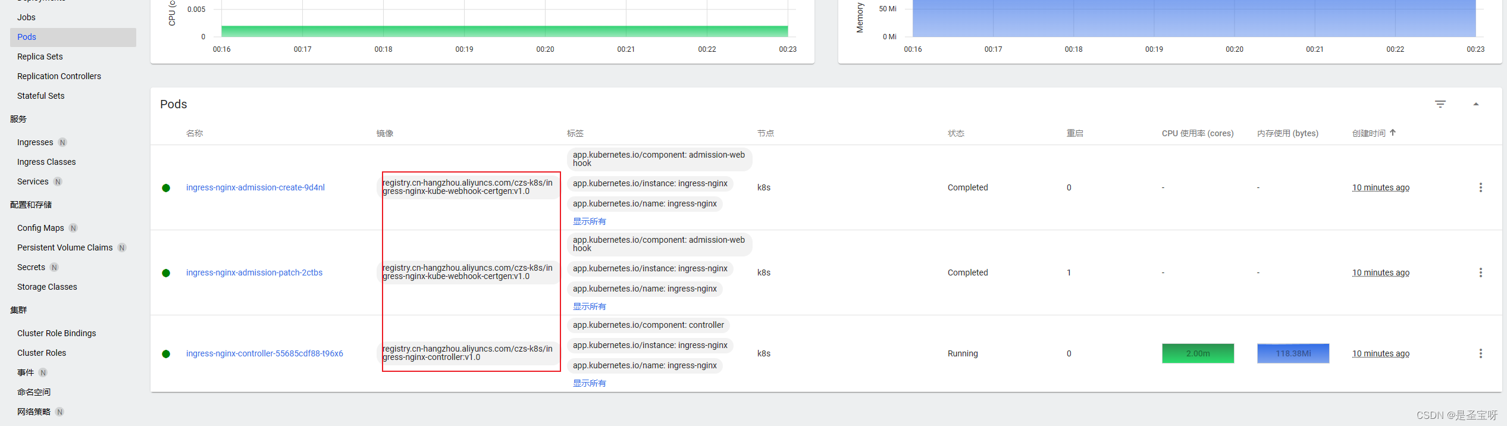
Task: Click admission-patch pod's '10 minutes ago' timestamp
Action: [x=1381, y=272]
